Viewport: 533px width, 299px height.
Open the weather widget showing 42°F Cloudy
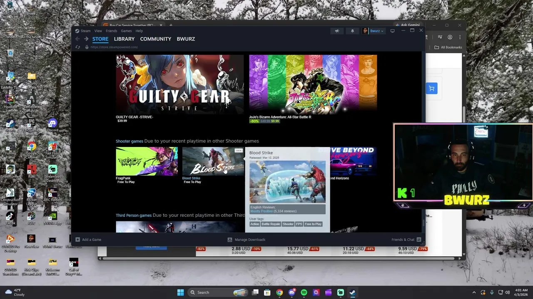pyautogui.click(x=15, y=292)
